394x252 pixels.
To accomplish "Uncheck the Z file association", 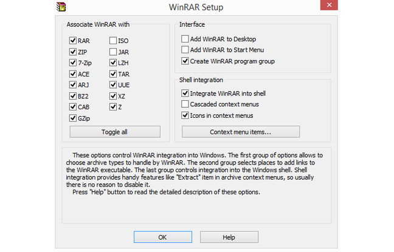I will coord(113,107).
